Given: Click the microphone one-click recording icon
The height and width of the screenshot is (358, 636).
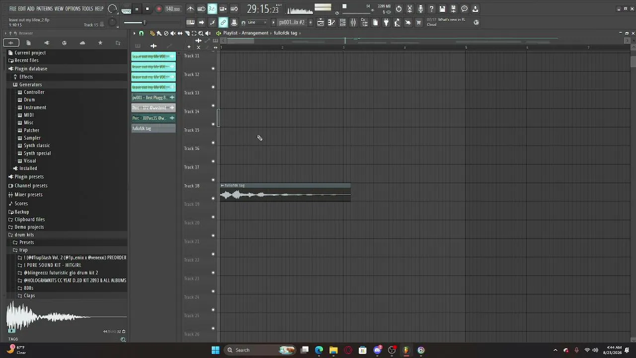Looking at the screenshot, I should coord(420,9).
